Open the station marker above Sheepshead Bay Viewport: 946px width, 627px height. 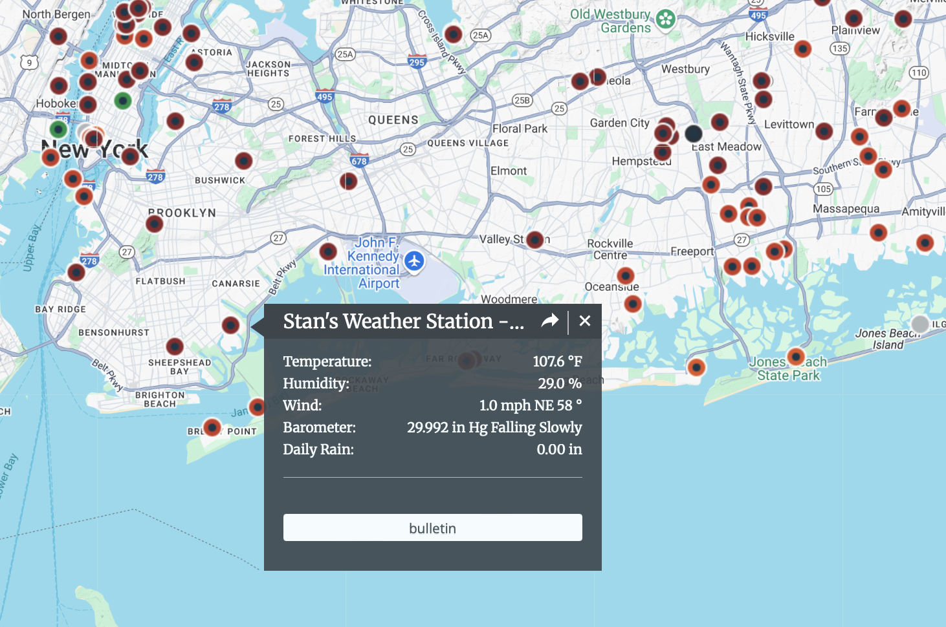coord(175,346)
